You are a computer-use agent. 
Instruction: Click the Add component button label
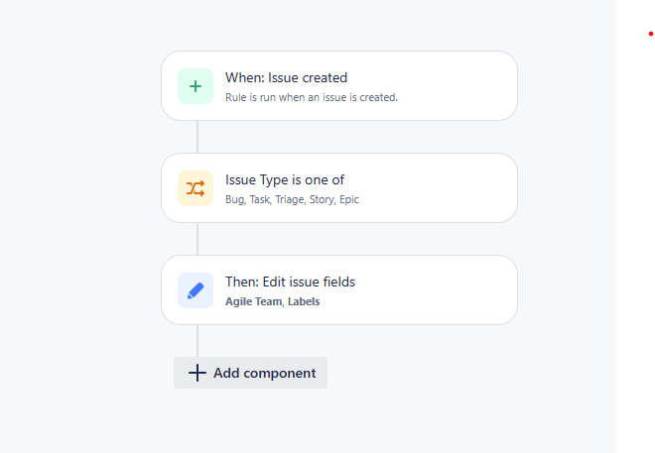264,373
